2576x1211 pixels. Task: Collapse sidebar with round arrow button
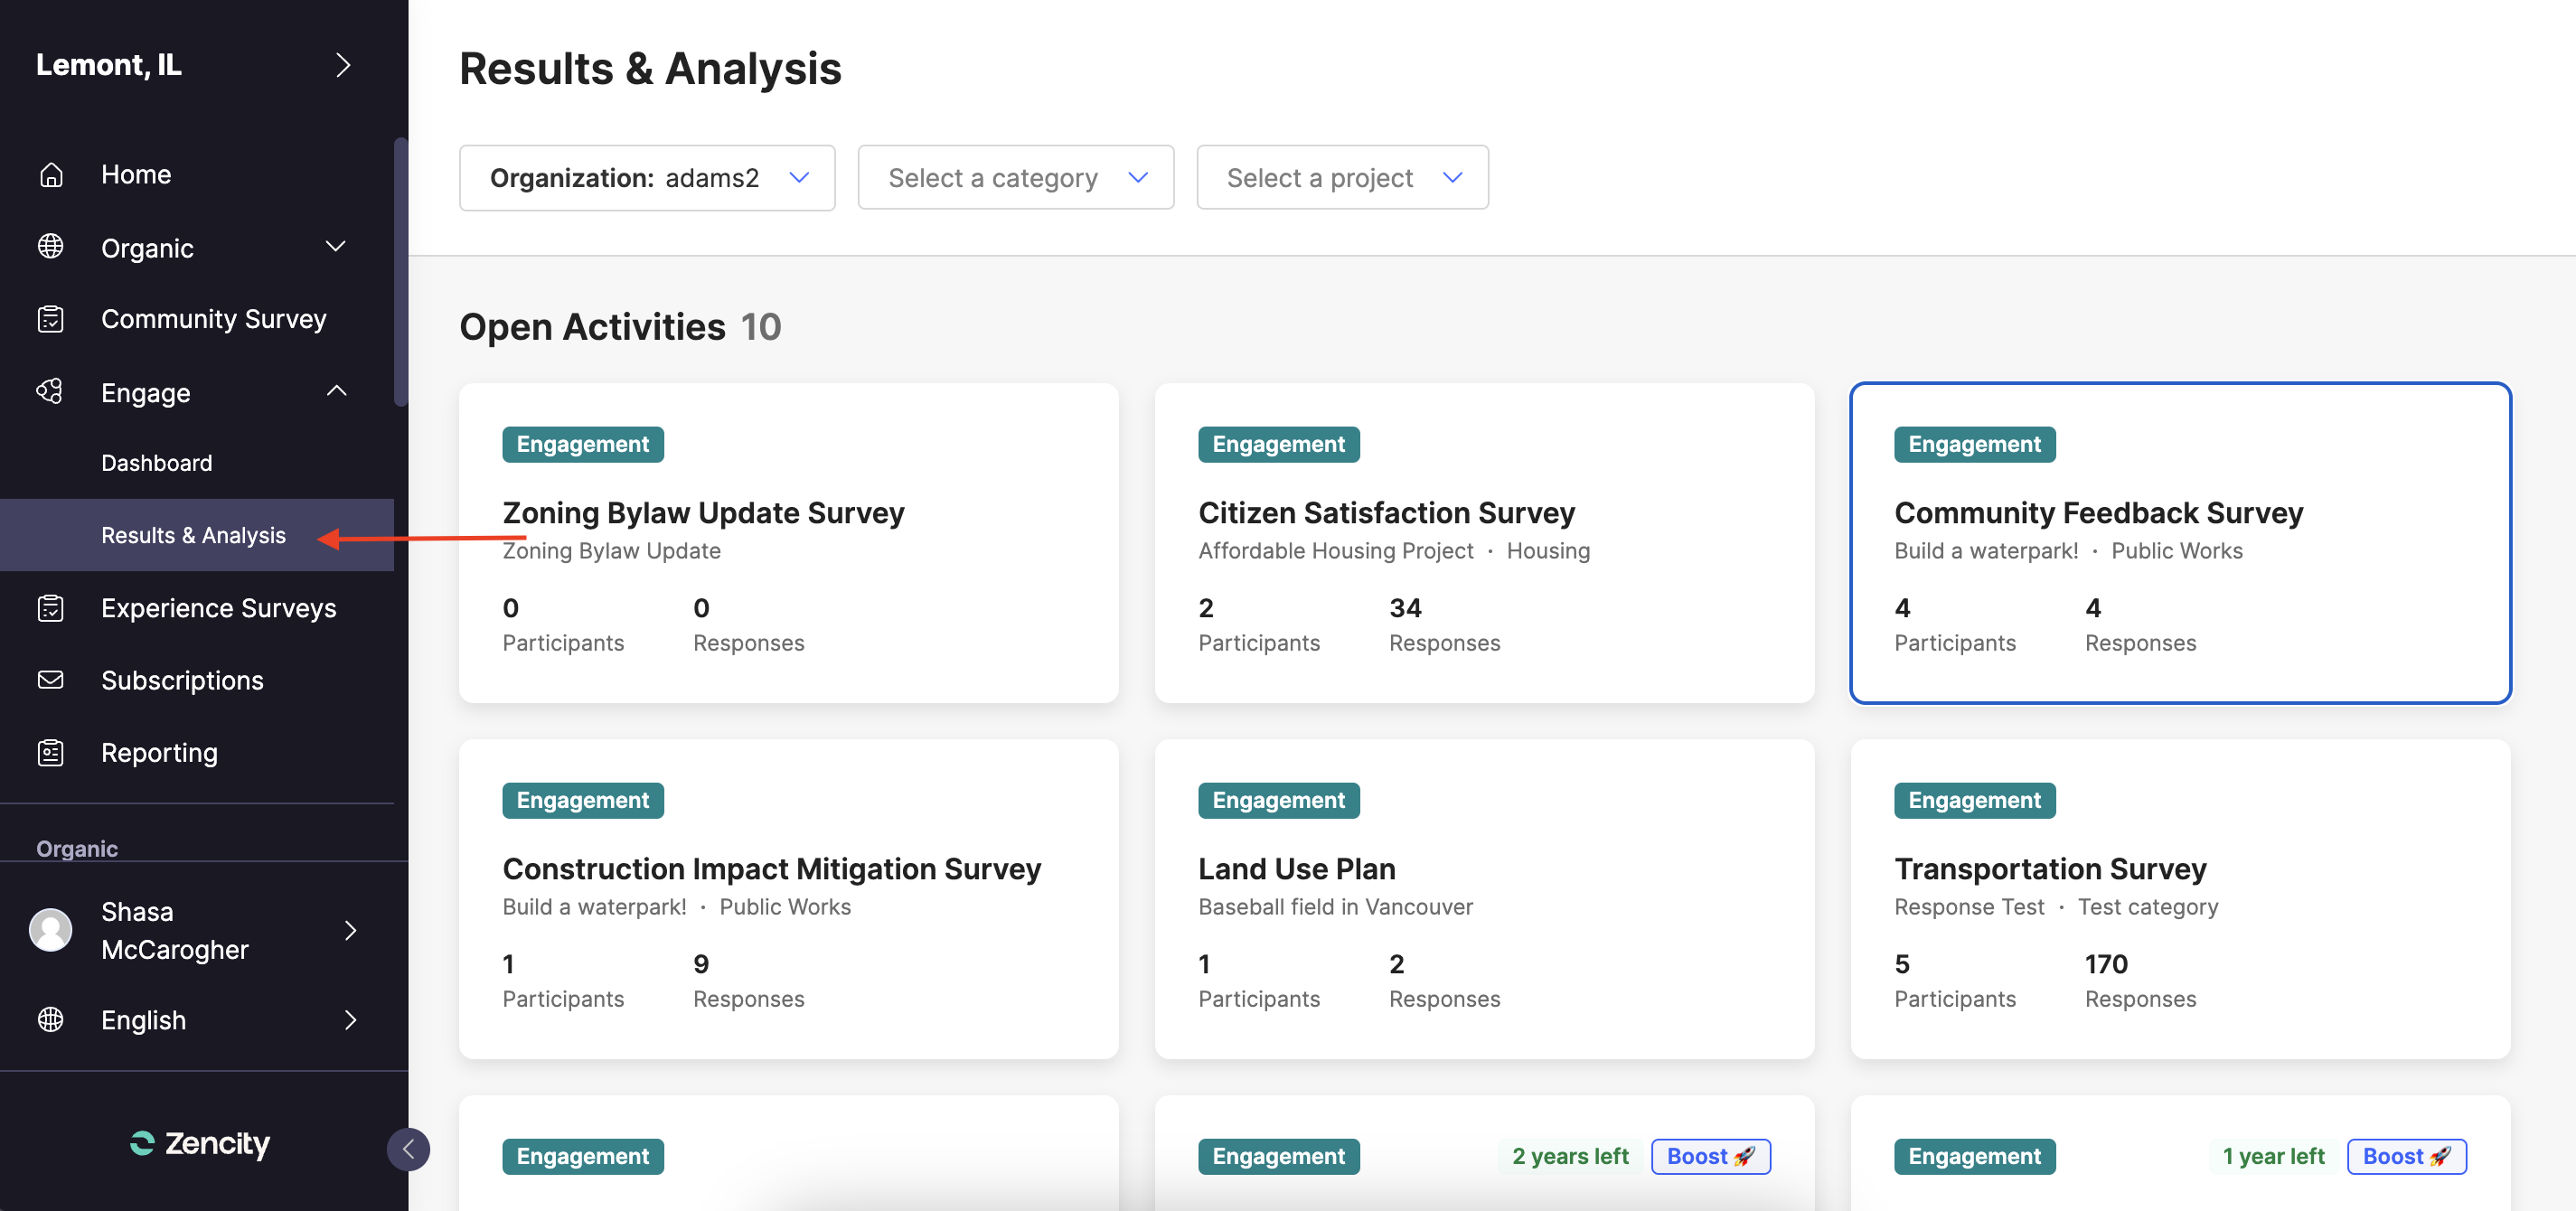pyautogui.click(x=408, y=1149)
